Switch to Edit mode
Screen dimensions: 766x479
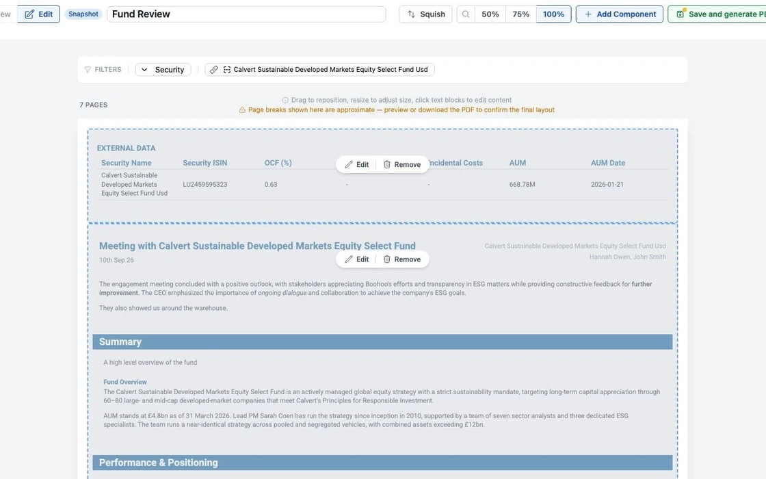coord(38,14)
